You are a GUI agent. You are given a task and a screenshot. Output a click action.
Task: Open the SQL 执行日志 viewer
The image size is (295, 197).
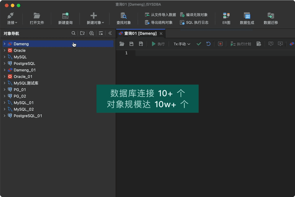194,22
